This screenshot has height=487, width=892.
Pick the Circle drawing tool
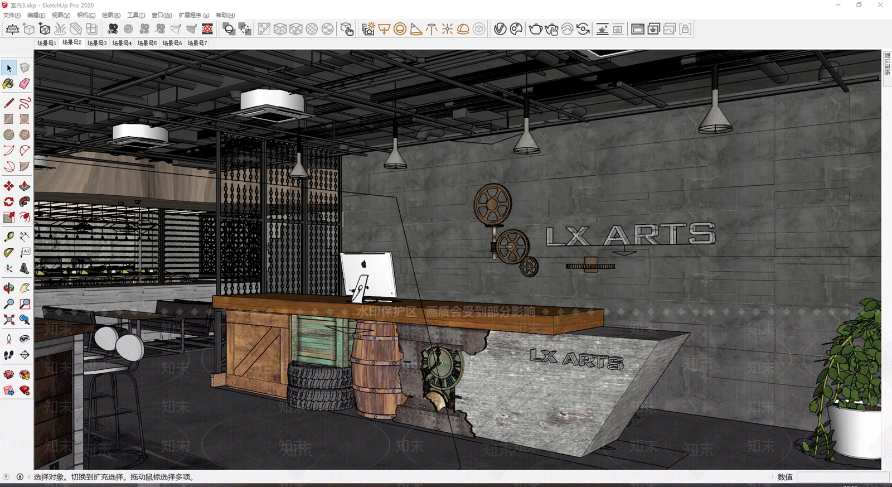click(9, 134)
